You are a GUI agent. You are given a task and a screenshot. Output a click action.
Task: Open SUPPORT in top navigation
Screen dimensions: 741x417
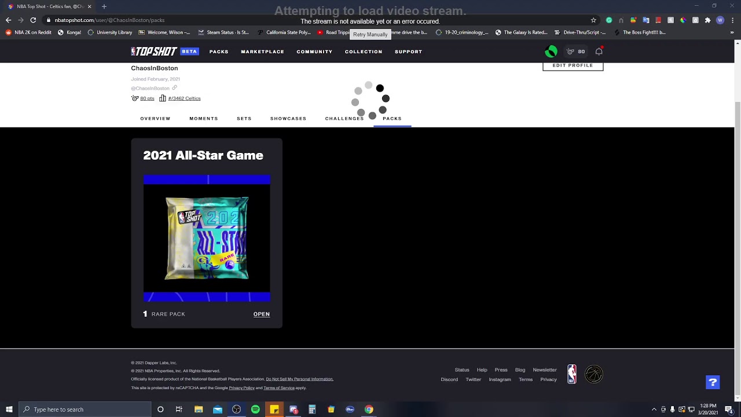tap(408, 52)
